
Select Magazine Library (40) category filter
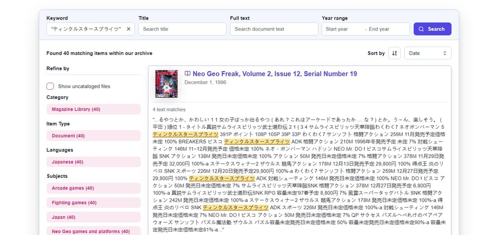[x=93, y=109]
